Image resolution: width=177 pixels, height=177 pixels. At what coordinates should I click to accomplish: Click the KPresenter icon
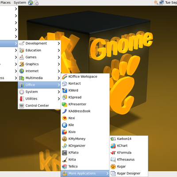click(65, 104)
